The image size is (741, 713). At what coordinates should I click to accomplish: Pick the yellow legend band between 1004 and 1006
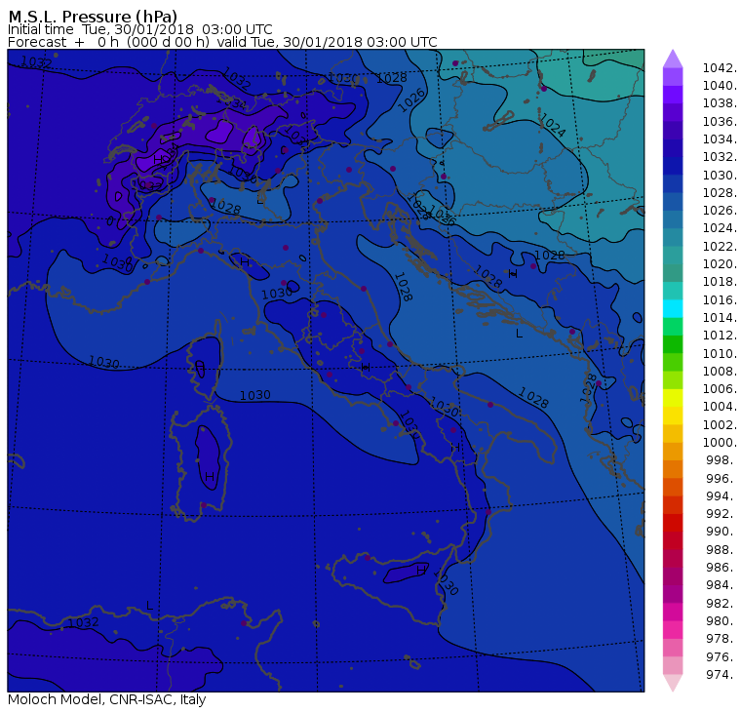673,398
